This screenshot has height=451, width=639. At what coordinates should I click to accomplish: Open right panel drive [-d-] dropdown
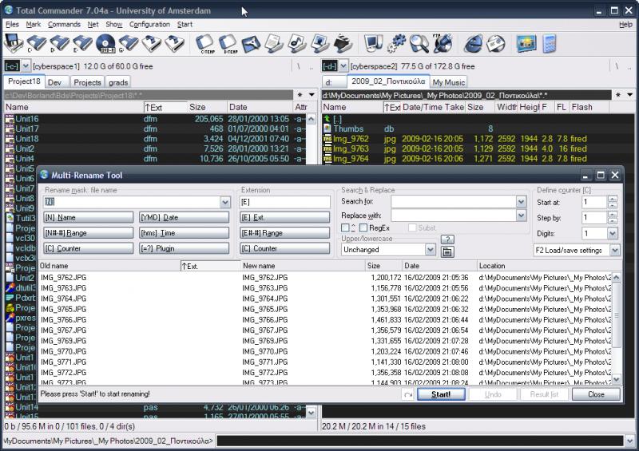click(343, 65)
